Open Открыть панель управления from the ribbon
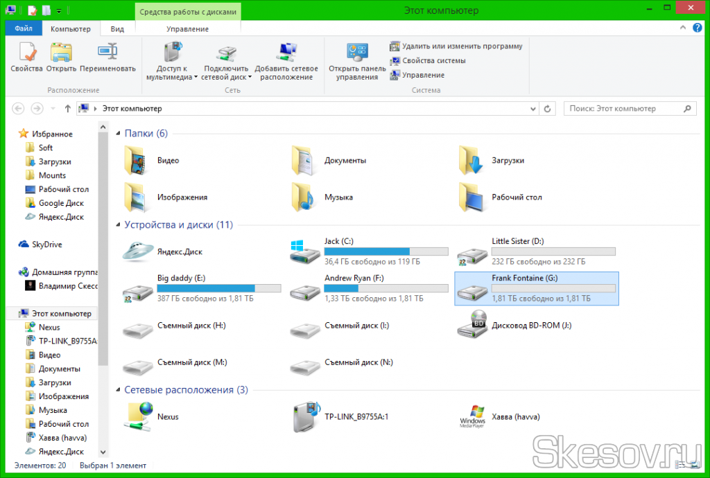710x478 pixels. (x=357, y=53)
